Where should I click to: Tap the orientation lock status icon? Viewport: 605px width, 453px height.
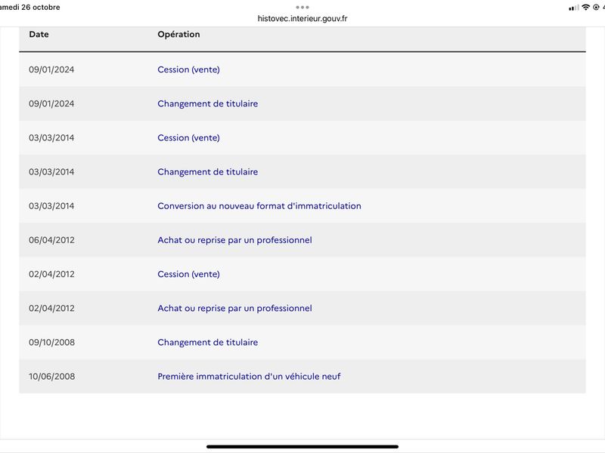point(596,8)
